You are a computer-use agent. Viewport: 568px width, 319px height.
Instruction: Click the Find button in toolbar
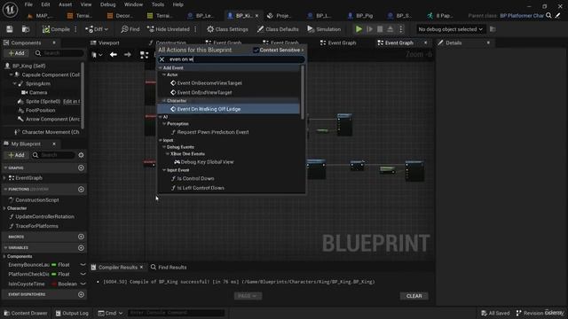coord(130,29)
